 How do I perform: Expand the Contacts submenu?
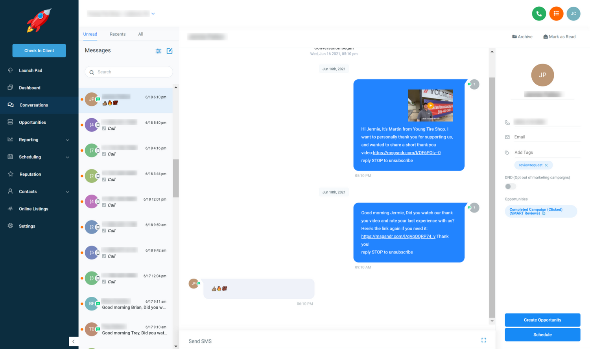pos(67,192)
